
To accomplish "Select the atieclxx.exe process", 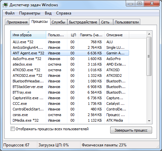I will coord(70,64).
